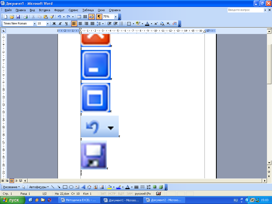The image size is (272, 204).
Task: Open the font name dropdown
Action: [35, 24]
